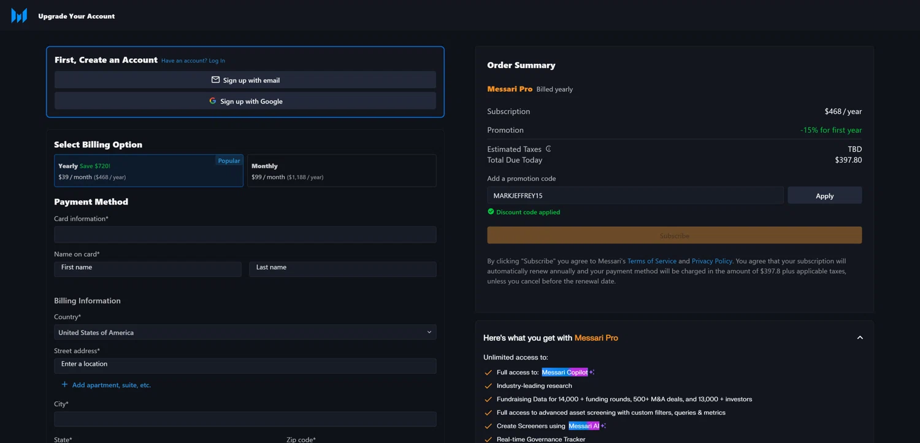Click the info icon next to Estimated Taxes

548,148
